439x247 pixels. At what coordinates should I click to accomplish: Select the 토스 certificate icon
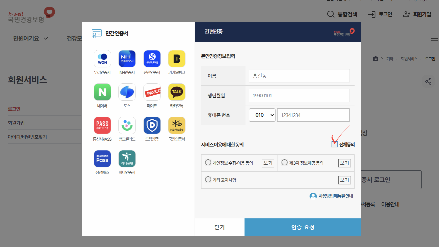click(x=127, y=92)
